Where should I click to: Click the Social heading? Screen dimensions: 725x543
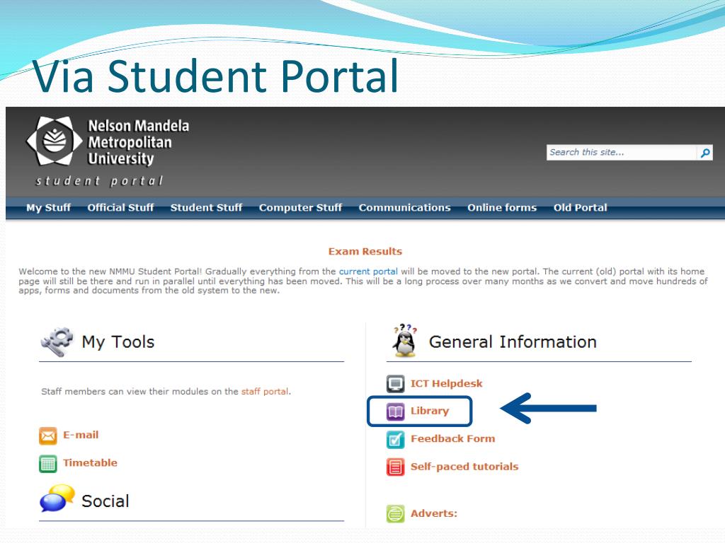[105, 501]
